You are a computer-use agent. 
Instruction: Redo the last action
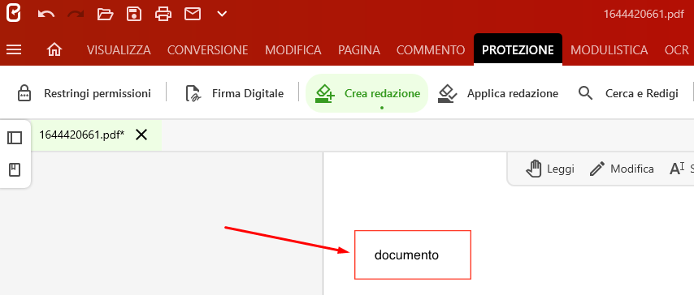[76, 14]
